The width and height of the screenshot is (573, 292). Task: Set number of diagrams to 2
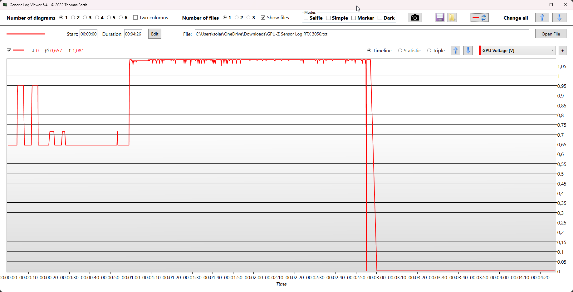point(73,18)
